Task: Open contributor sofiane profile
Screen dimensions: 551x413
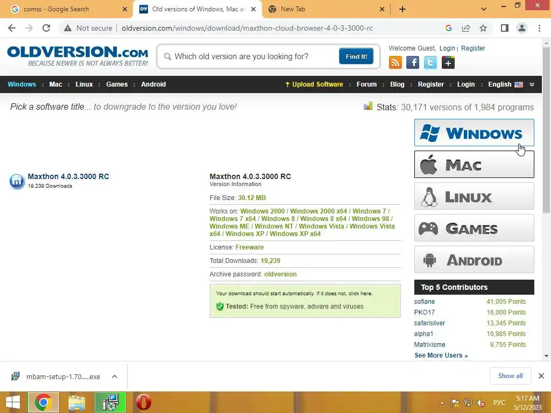Action: [x=424, y=302]
